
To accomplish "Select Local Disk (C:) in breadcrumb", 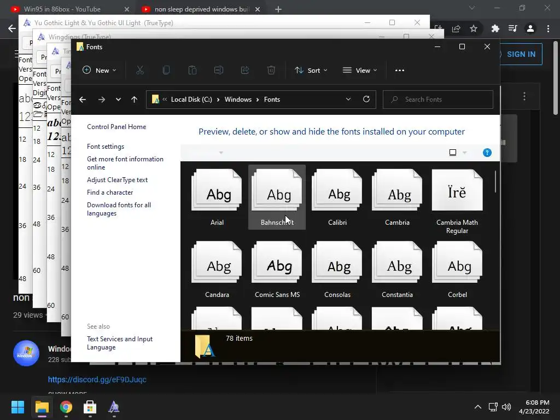I will point(191,100).
